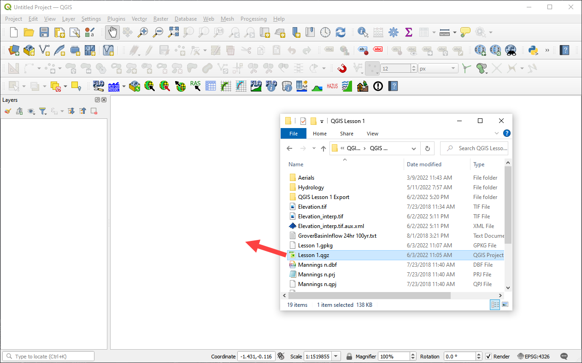Expand the Explorer address bar history dropdown
The height and width of the screenshot is (363, 582).
[x=413, y=148]
